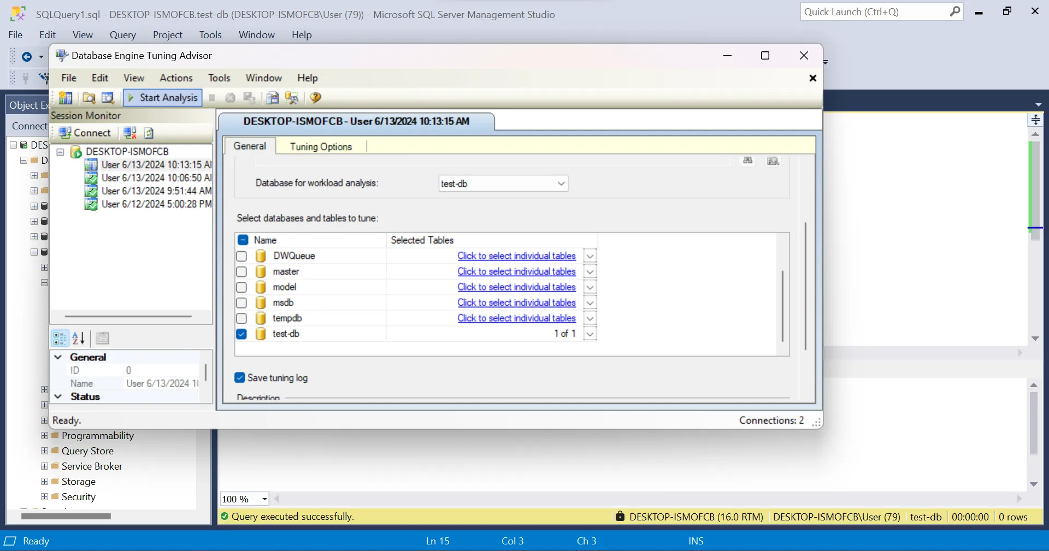The height and width of the screenshot is (551, 1049).
Task: Click the Start Analysis button
Action: coord(162,98)
